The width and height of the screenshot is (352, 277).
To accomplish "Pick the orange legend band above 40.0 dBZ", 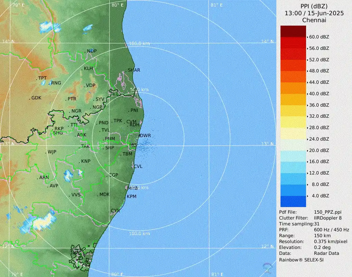I will [x=293, y=88].
